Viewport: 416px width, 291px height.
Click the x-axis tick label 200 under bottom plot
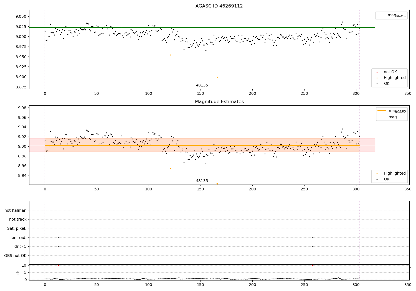[252, 285]
